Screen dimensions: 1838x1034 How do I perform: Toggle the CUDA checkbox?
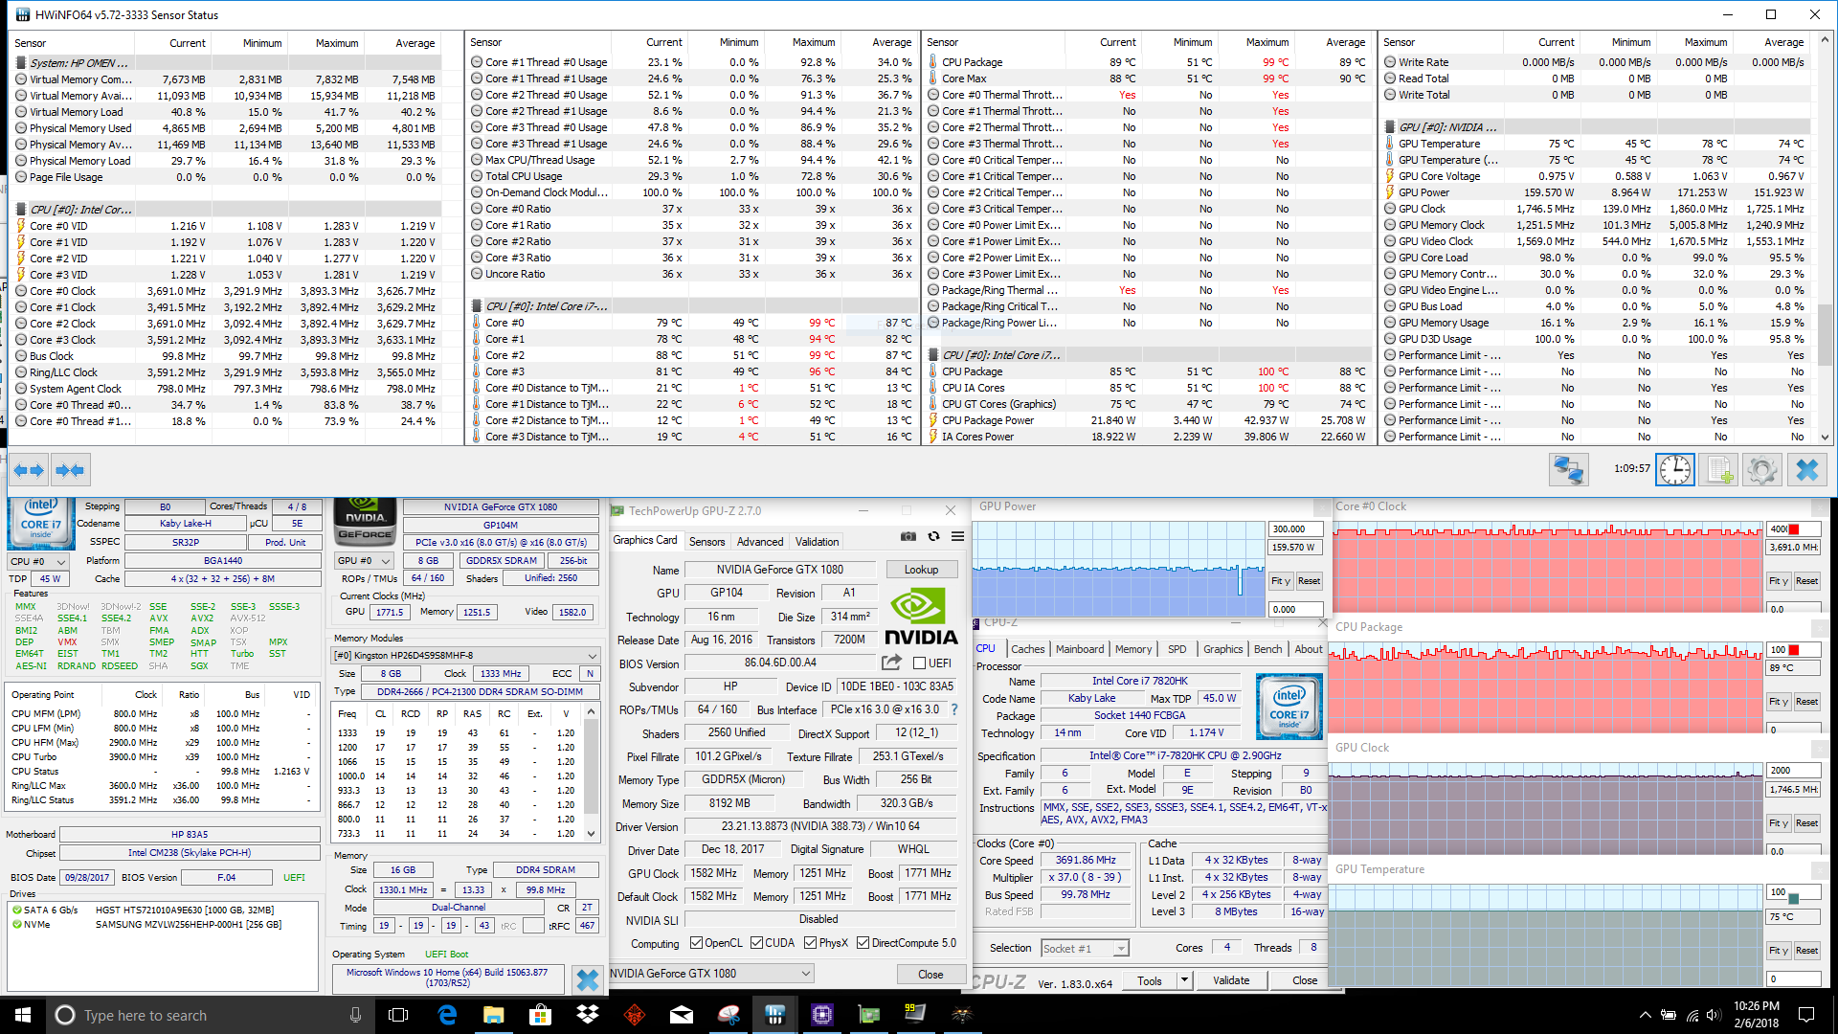757,943
